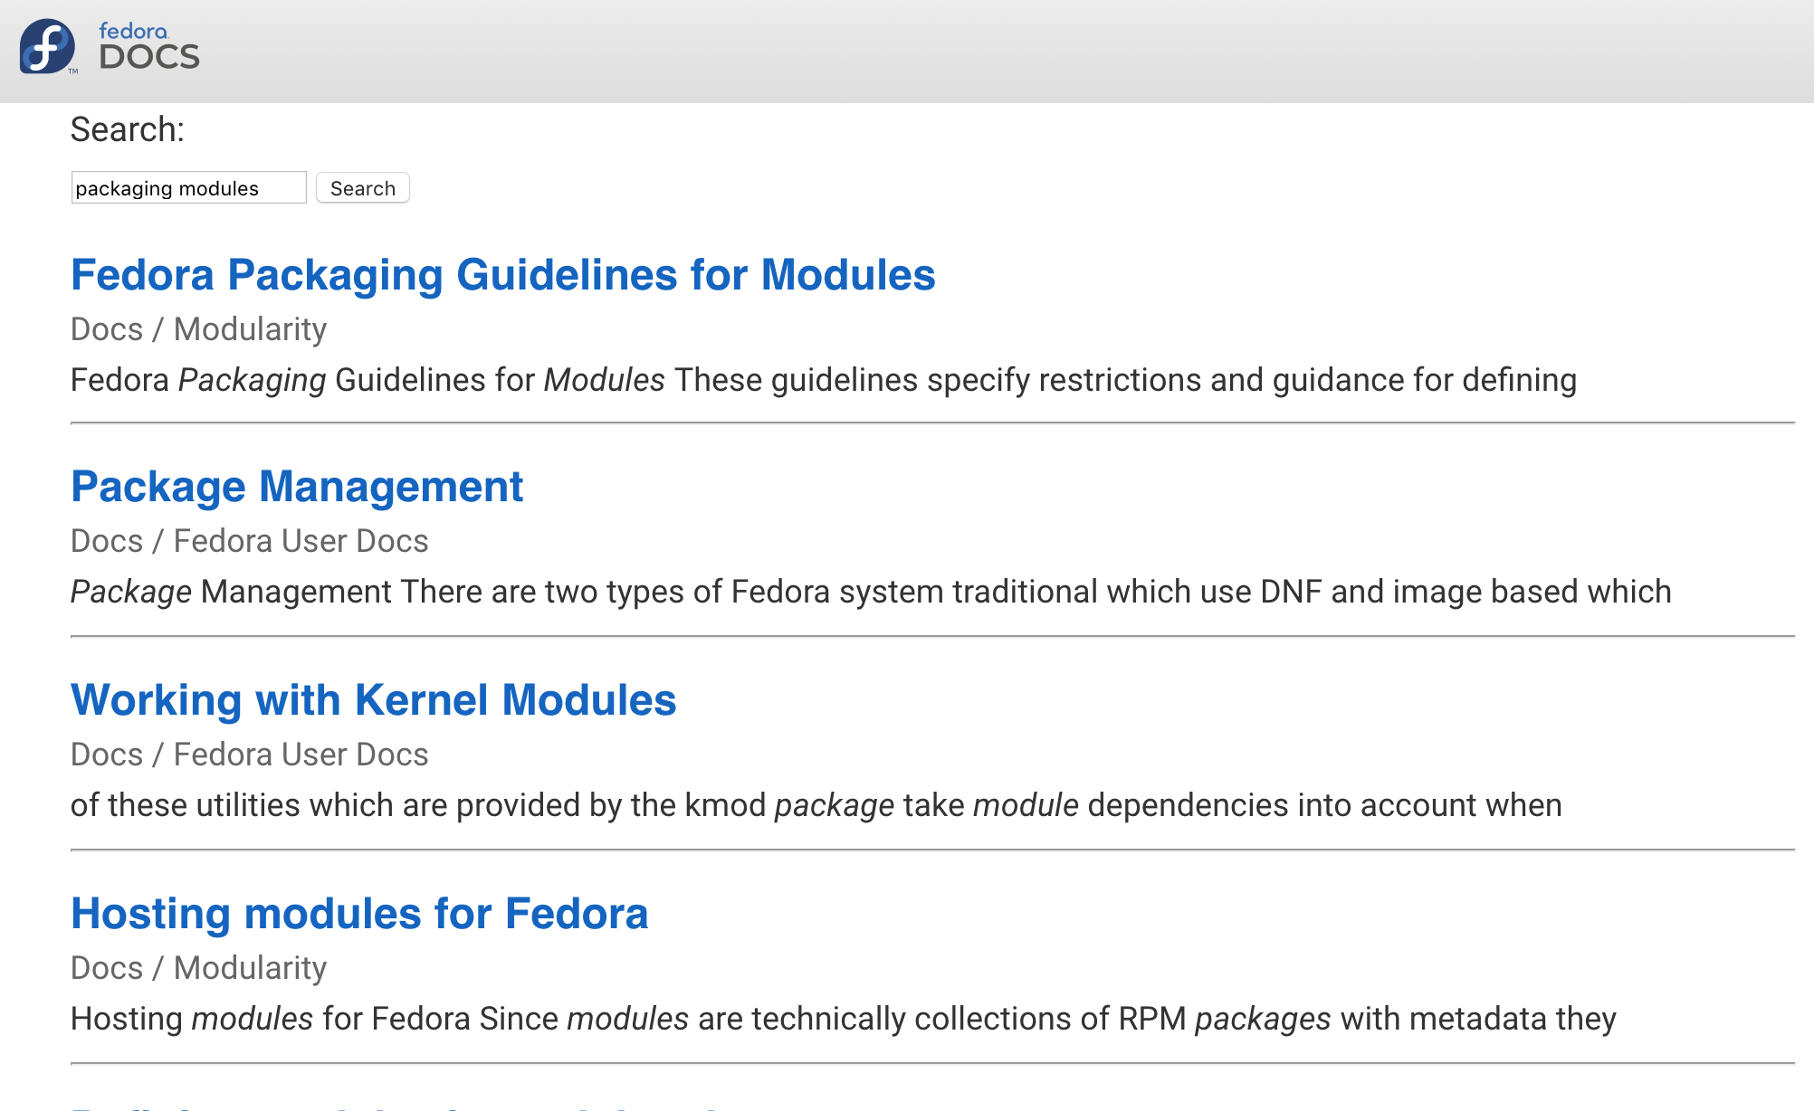Click the Fedora logo icon

[47, 46]
